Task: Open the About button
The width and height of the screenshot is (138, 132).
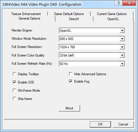Action: pyautogui.click(x=69, y=108)
